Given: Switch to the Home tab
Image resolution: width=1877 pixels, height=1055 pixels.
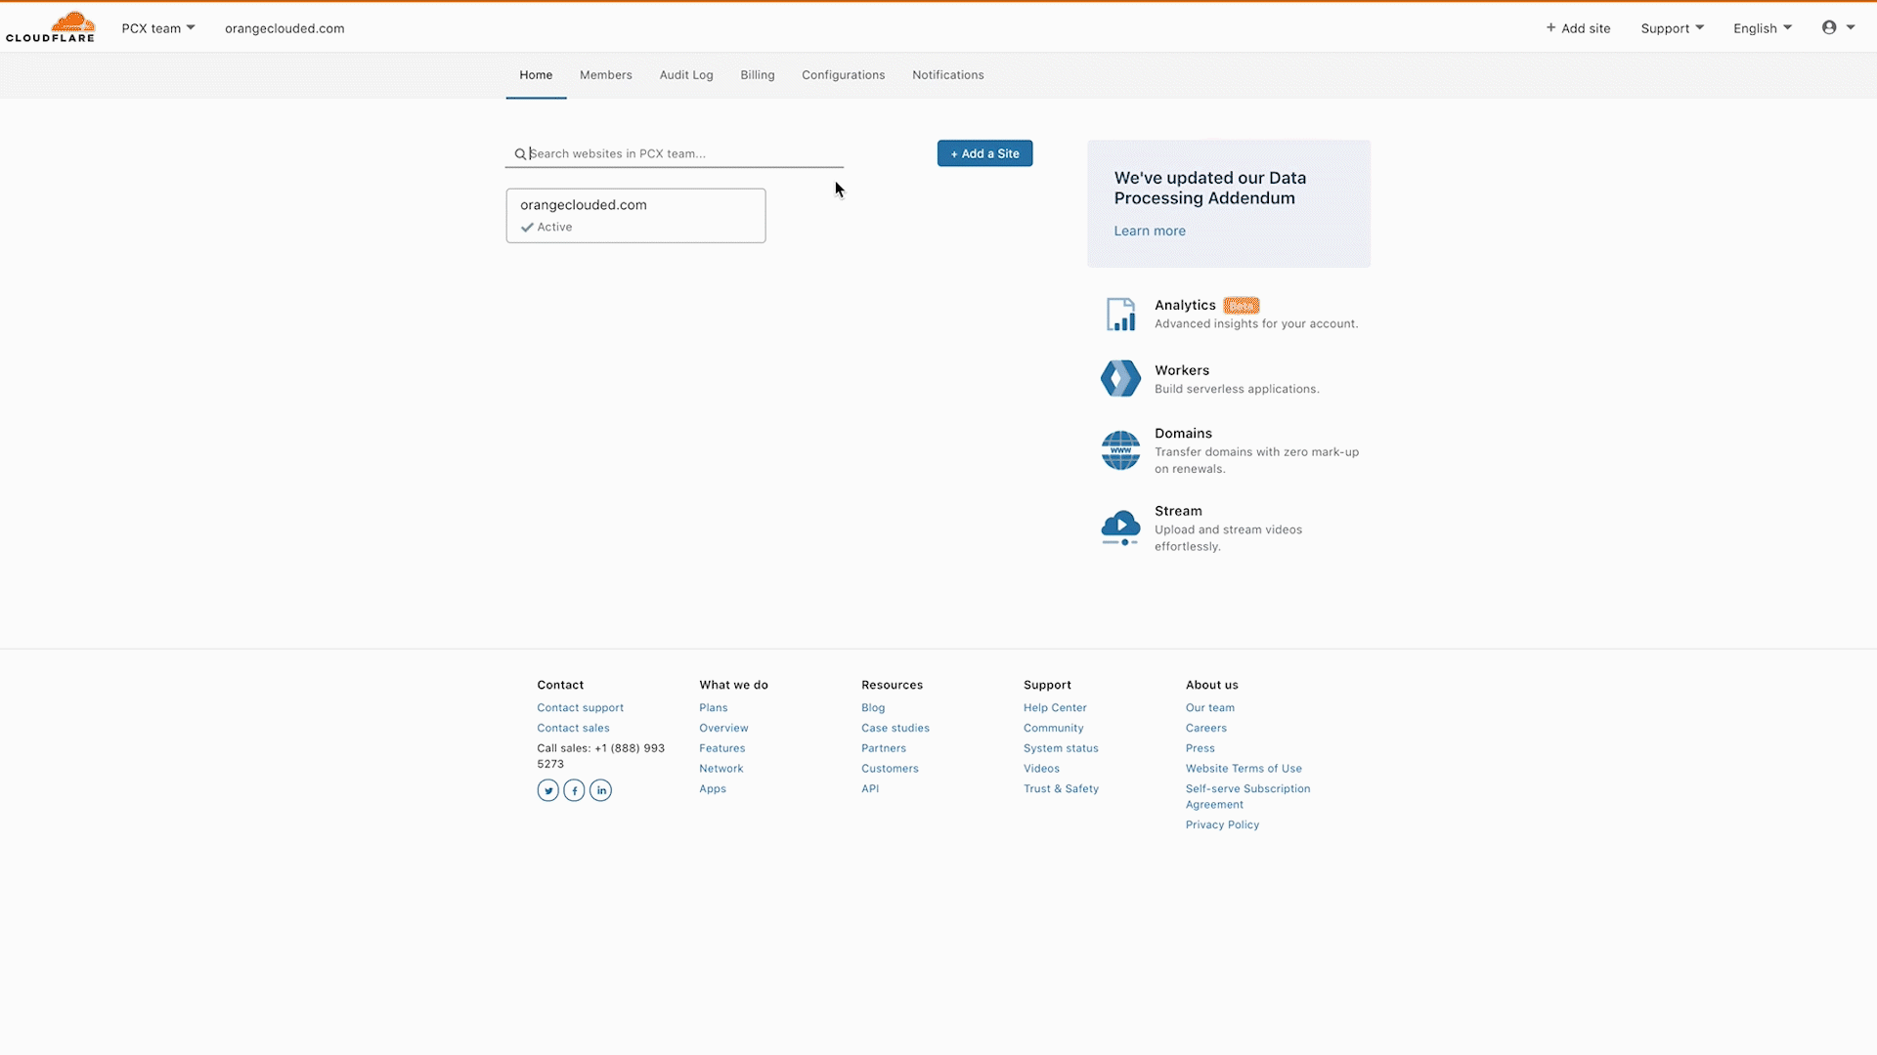Looking at the screenshot, I should click(536, 75).
